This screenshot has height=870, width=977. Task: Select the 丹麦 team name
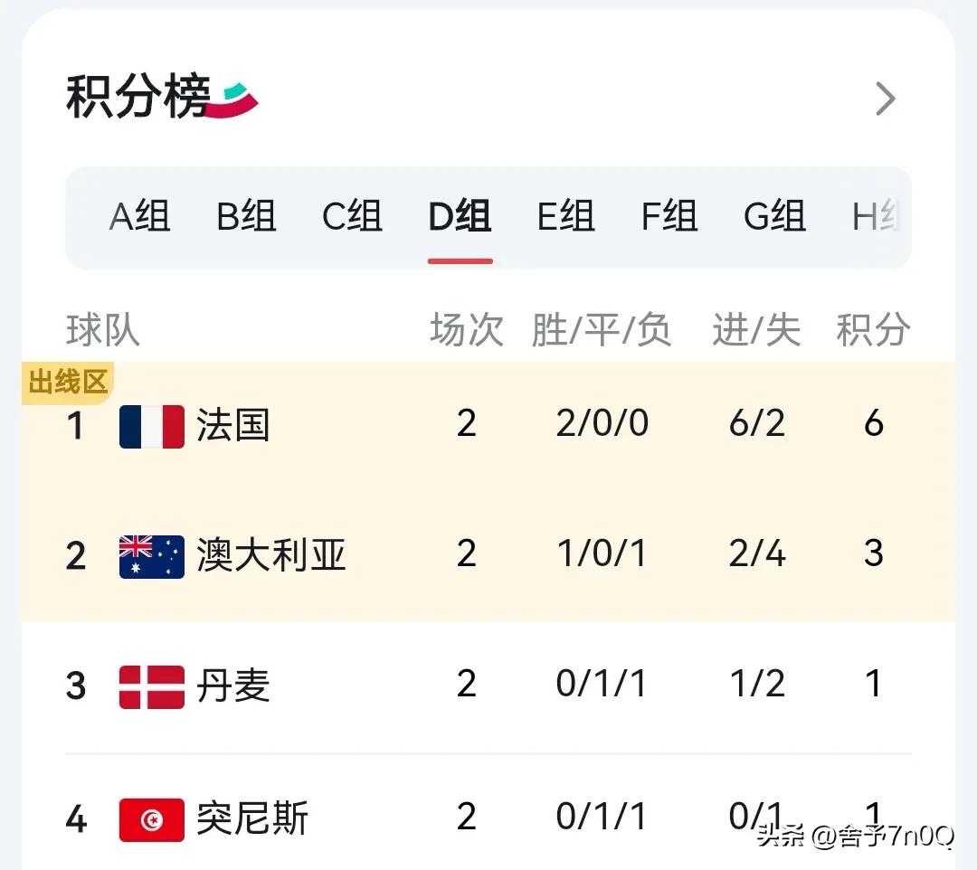233,686
